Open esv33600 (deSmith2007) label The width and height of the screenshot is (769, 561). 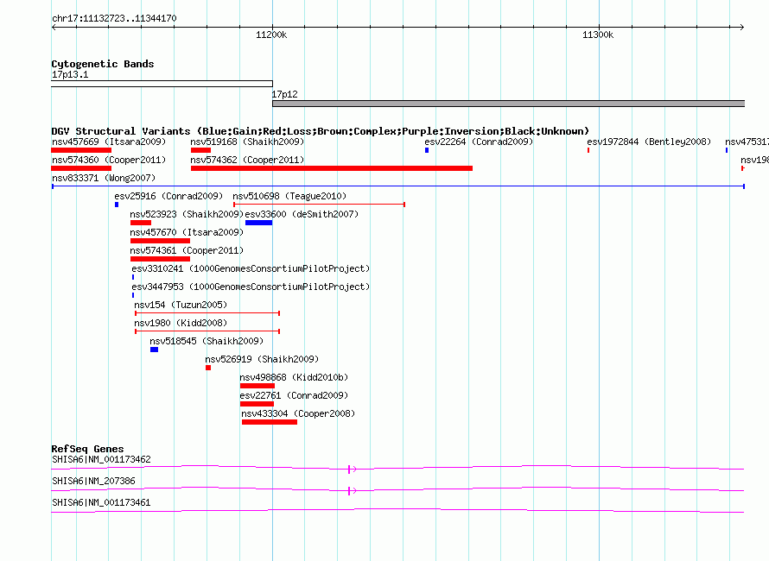tap(302, 214)
